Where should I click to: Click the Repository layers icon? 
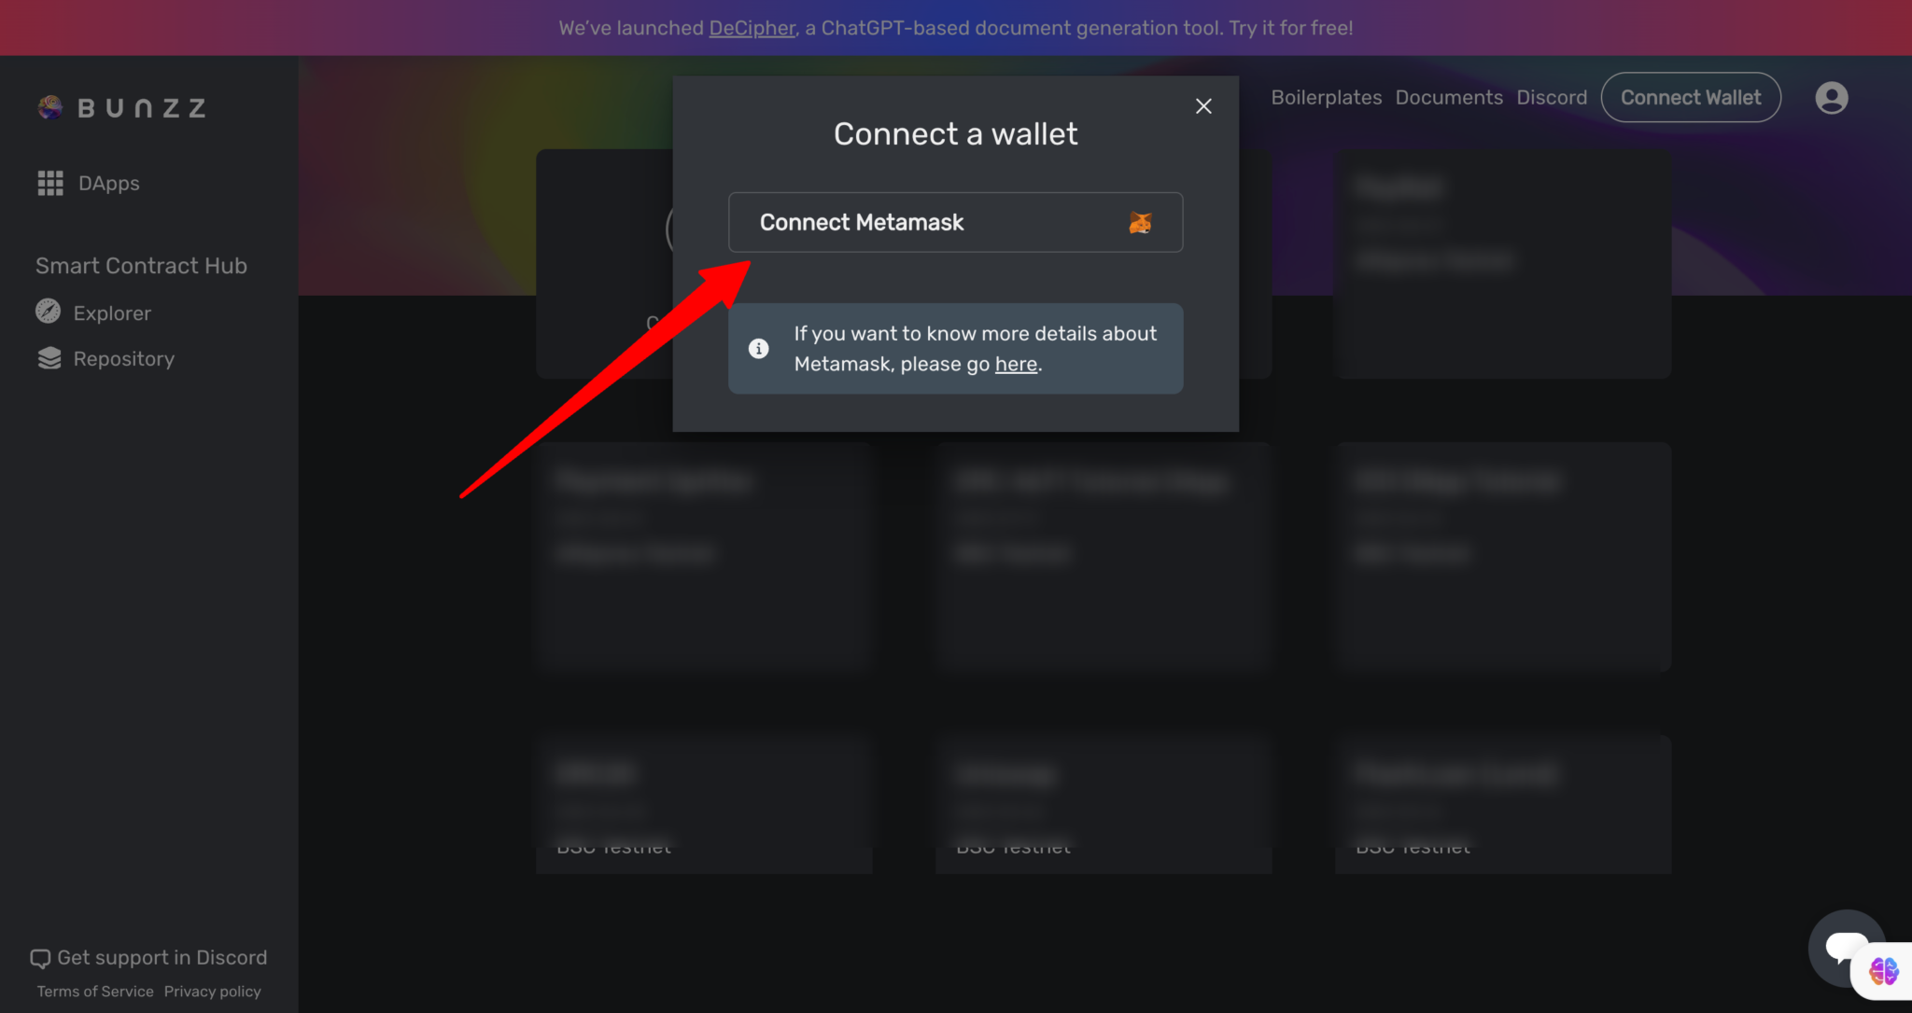point(48,357)
